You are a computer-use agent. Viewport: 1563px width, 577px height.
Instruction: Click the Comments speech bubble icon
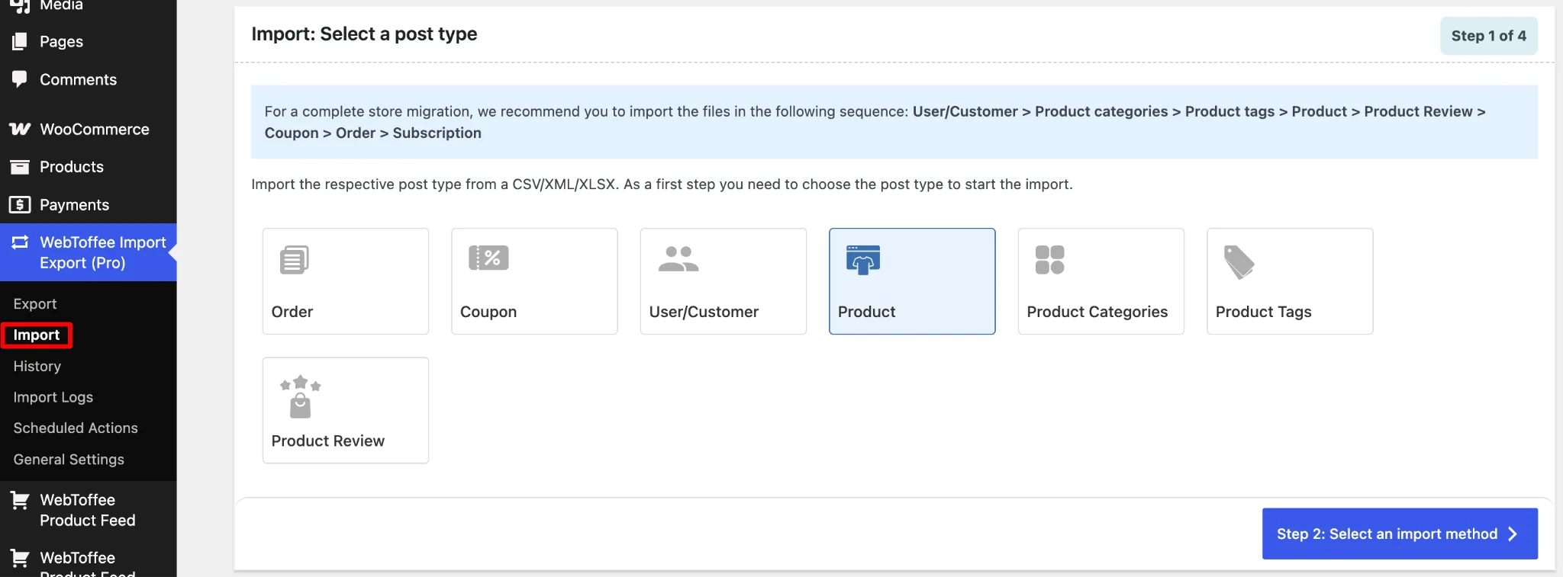[x=20, y=79]
